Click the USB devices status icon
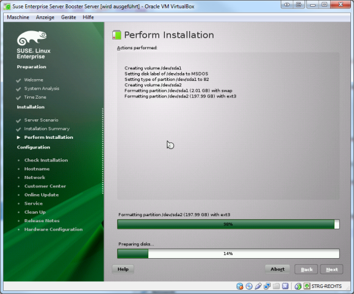The image size is (354, 294). pyautogui.click(x=258, y=286)
